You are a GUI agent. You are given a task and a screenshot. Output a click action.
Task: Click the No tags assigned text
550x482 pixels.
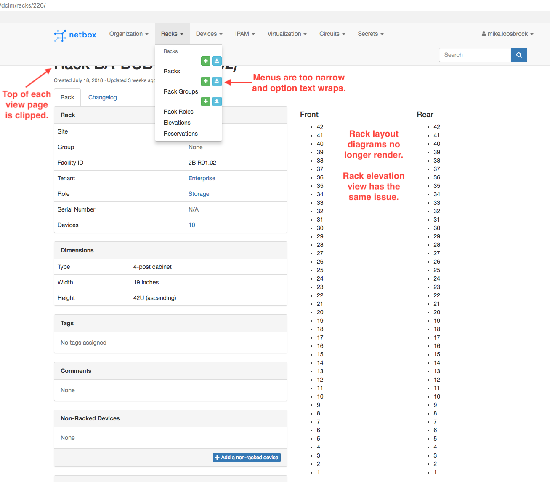(x=83, y=343)
